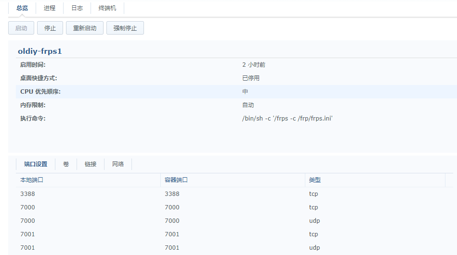The height and width of the screenshot is (255, 457).
Task: Select the CPU priority value 中
Action: [x=245, y=92]
